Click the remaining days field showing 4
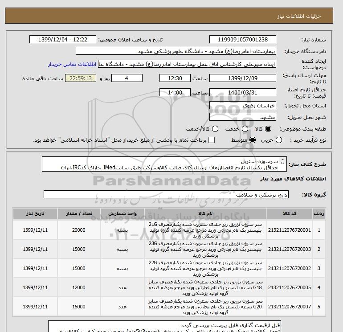This screenshot has height=332, width=343. (127, 78)
